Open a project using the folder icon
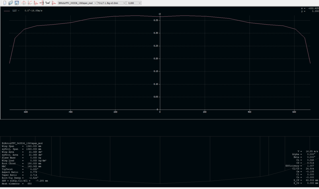Screen dimensions: 319x189 coord(11,3)
